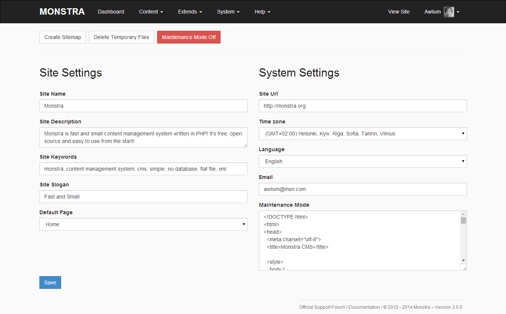Expand the System menu

point(228,12)
